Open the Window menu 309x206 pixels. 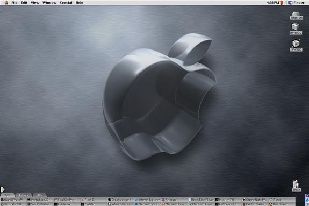tap(49, 3)
